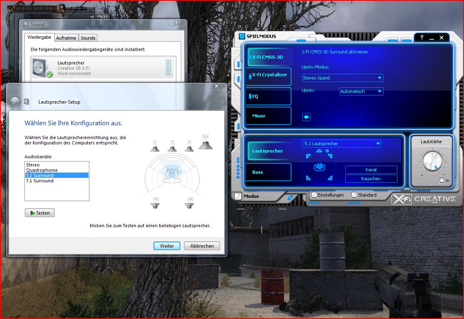This screenshot has height=319, width=464.
Task: Click the Sound window speaker title icon
Action: click(24, 24)
